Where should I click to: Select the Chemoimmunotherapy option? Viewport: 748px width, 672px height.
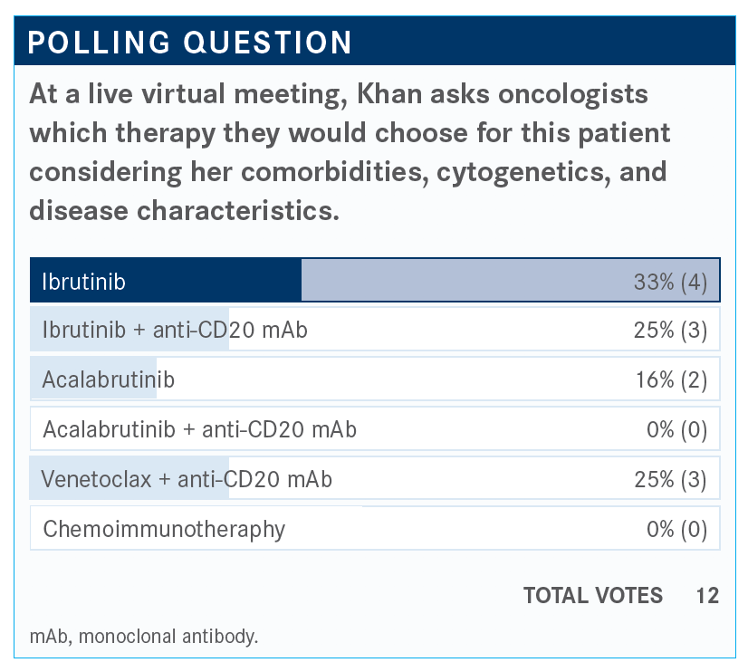164,529
